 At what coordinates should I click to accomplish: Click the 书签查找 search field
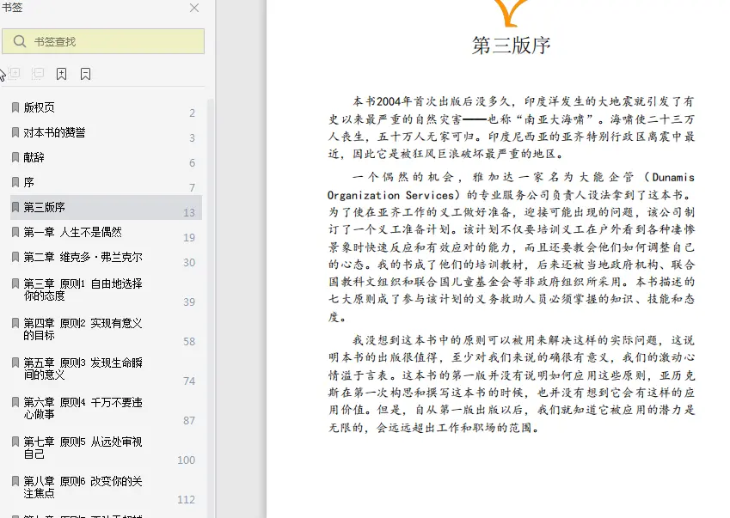pyautogui.click(x=103, y=41)
